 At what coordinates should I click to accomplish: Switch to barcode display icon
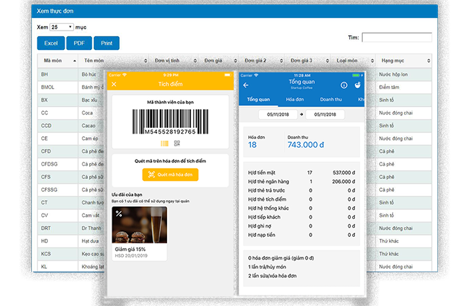(164, 143)
